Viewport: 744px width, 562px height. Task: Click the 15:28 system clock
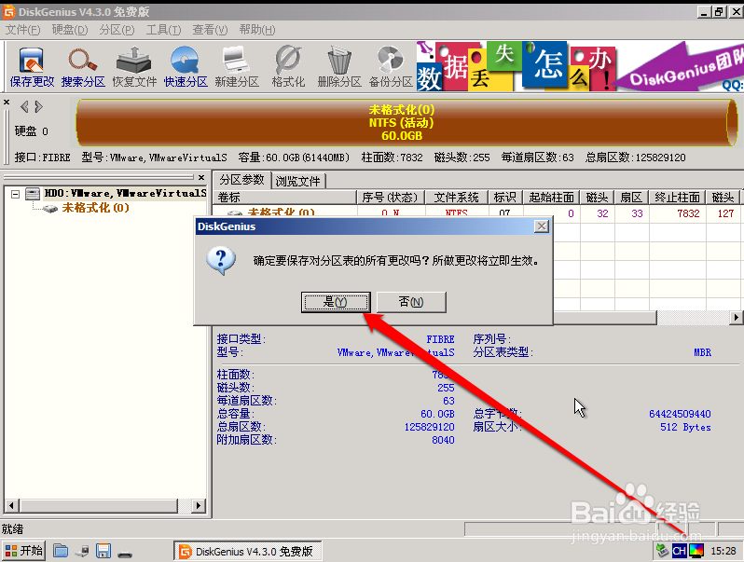pyautogui.click(x=723, y=551)
